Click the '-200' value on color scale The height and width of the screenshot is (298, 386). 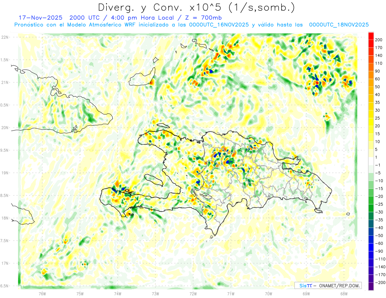tap(380, 283)
